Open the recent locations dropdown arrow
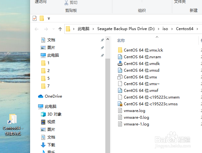Image resolution: width=202 pixels, height=153 pixels. 53,29
